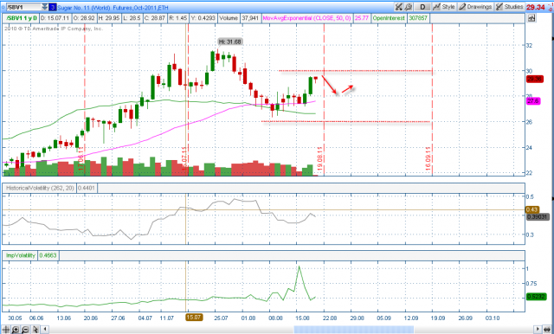Viewport: 554px width, 334px height.
Task: Click the O: 28.92 open value
Action: (x=84, y=18)
